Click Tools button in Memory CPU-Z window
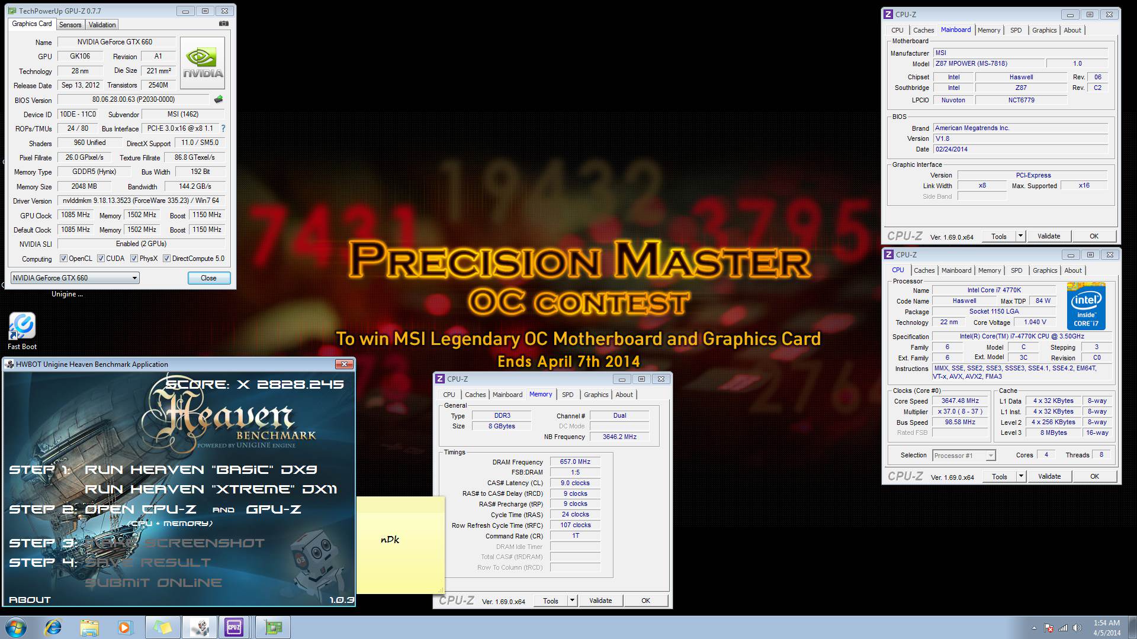Image resolution: width=1137 pixels, height=639 pixels. (551, 601)
